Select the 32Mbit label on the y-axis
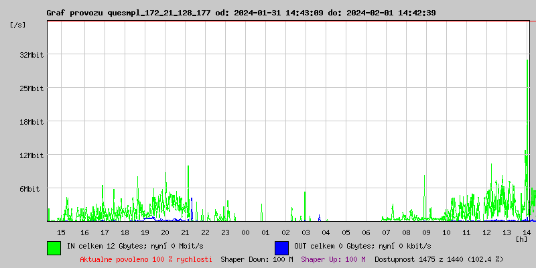Viewport: 536px width, 268px height. click(x=31, y=55)
